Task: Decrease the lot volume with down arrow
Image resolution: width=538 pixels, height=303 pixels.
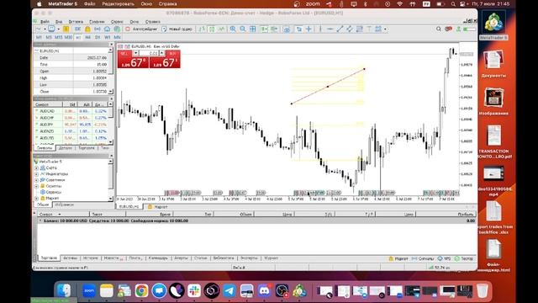Action: tap(135, 53)
